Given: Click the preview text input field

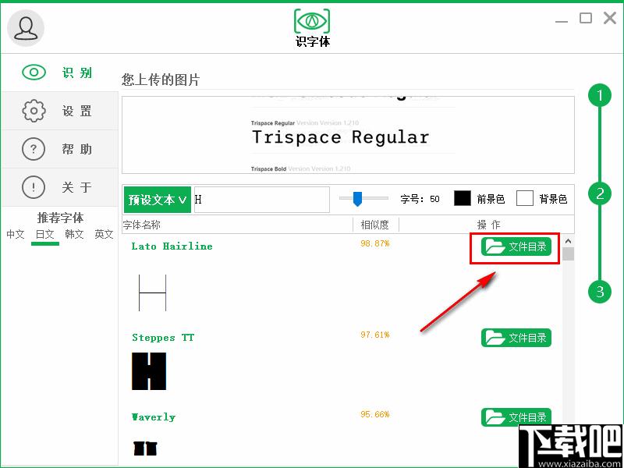Looking at the screenshot, I should [261, 200].
